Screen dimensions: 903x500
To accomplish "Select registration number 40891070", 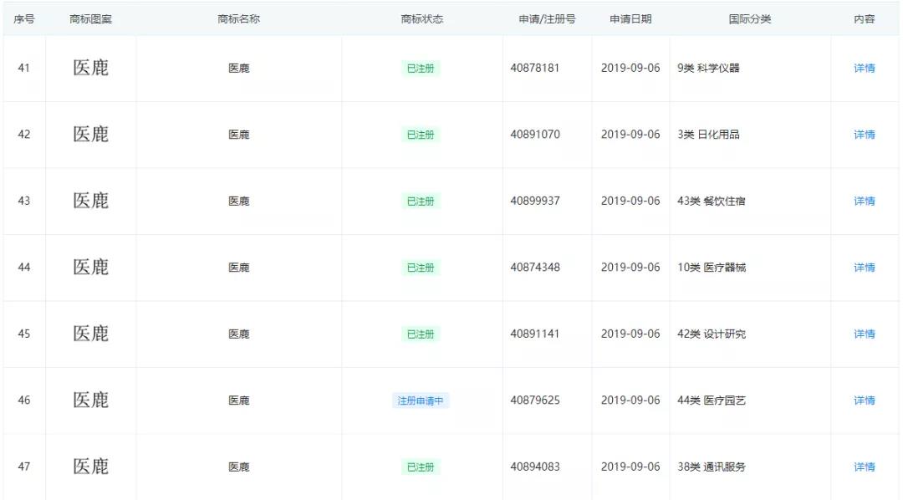I will tap(534, 135).
